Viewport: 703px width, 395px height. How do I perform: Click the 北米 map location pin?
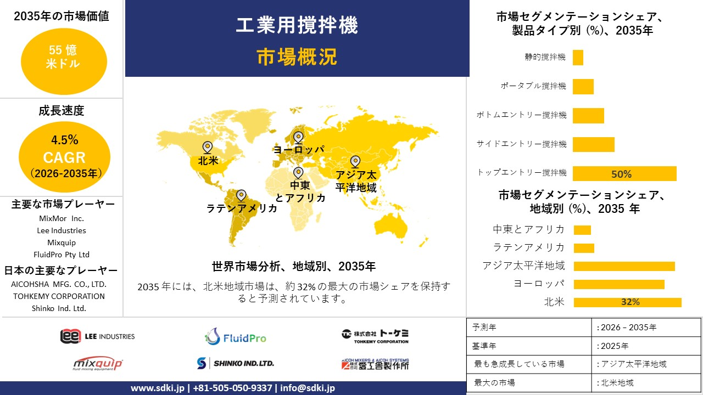207,147
